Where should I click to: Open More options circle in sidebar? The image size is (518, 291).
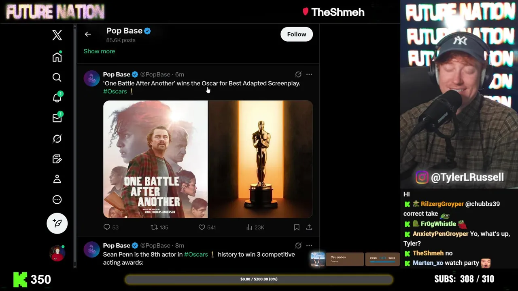57,199
